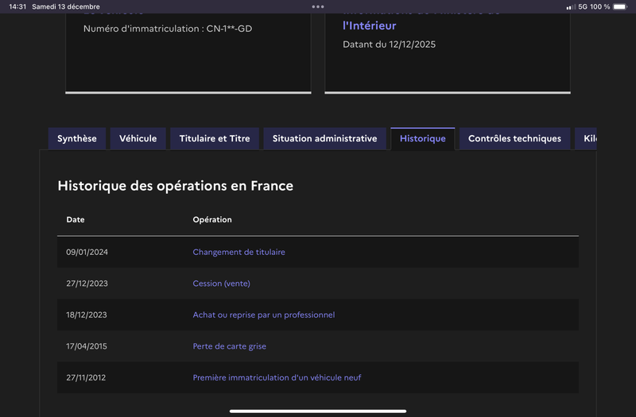Click the Cession (vente) operation
This screenshot has width=636, height=417.
point(221,284)
